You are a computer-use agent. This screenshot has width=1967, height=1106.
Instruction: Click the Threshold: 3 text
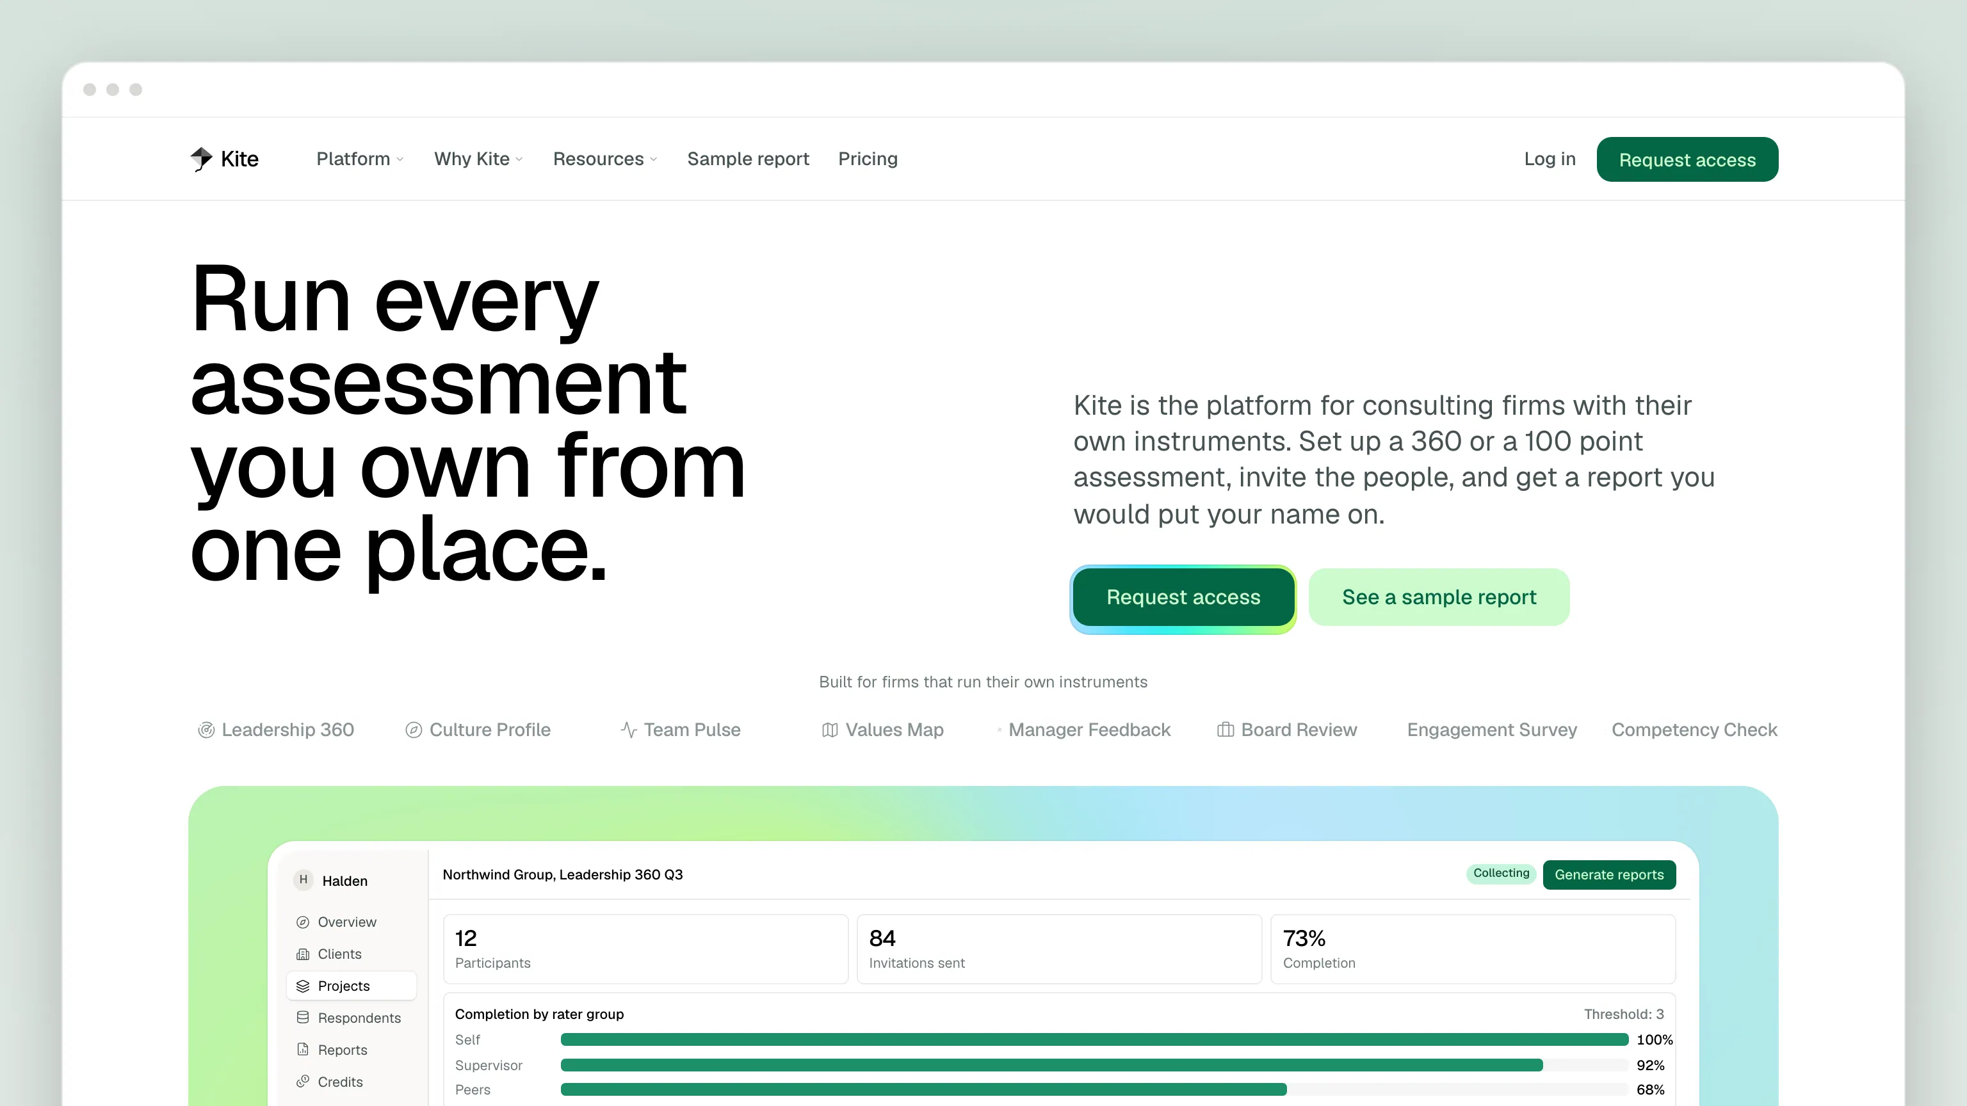[x=1623, y=1014]
